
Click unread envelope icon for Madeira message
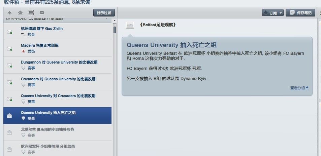click(9, 48)
